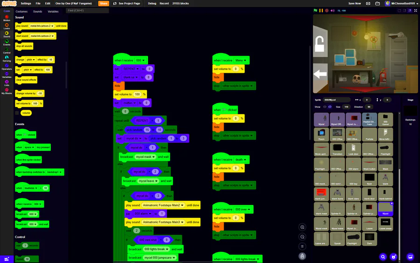Click the sprite Size value field
Screen dimensions: 420x263
click(x=346, y=107)
